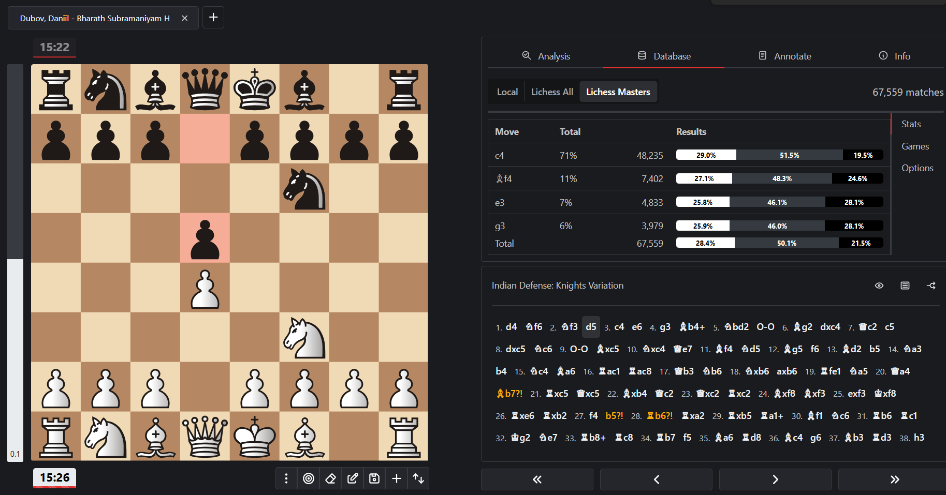This screenshot has height=495, width=946.
Task: Close the Dubov vs Bharath game tab
Action: point(184,18)
